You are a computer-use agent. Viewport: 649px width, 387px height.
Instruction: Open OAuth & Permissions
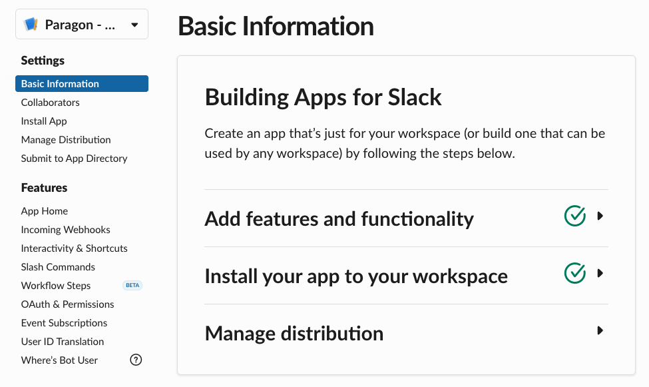click(67, 304)
